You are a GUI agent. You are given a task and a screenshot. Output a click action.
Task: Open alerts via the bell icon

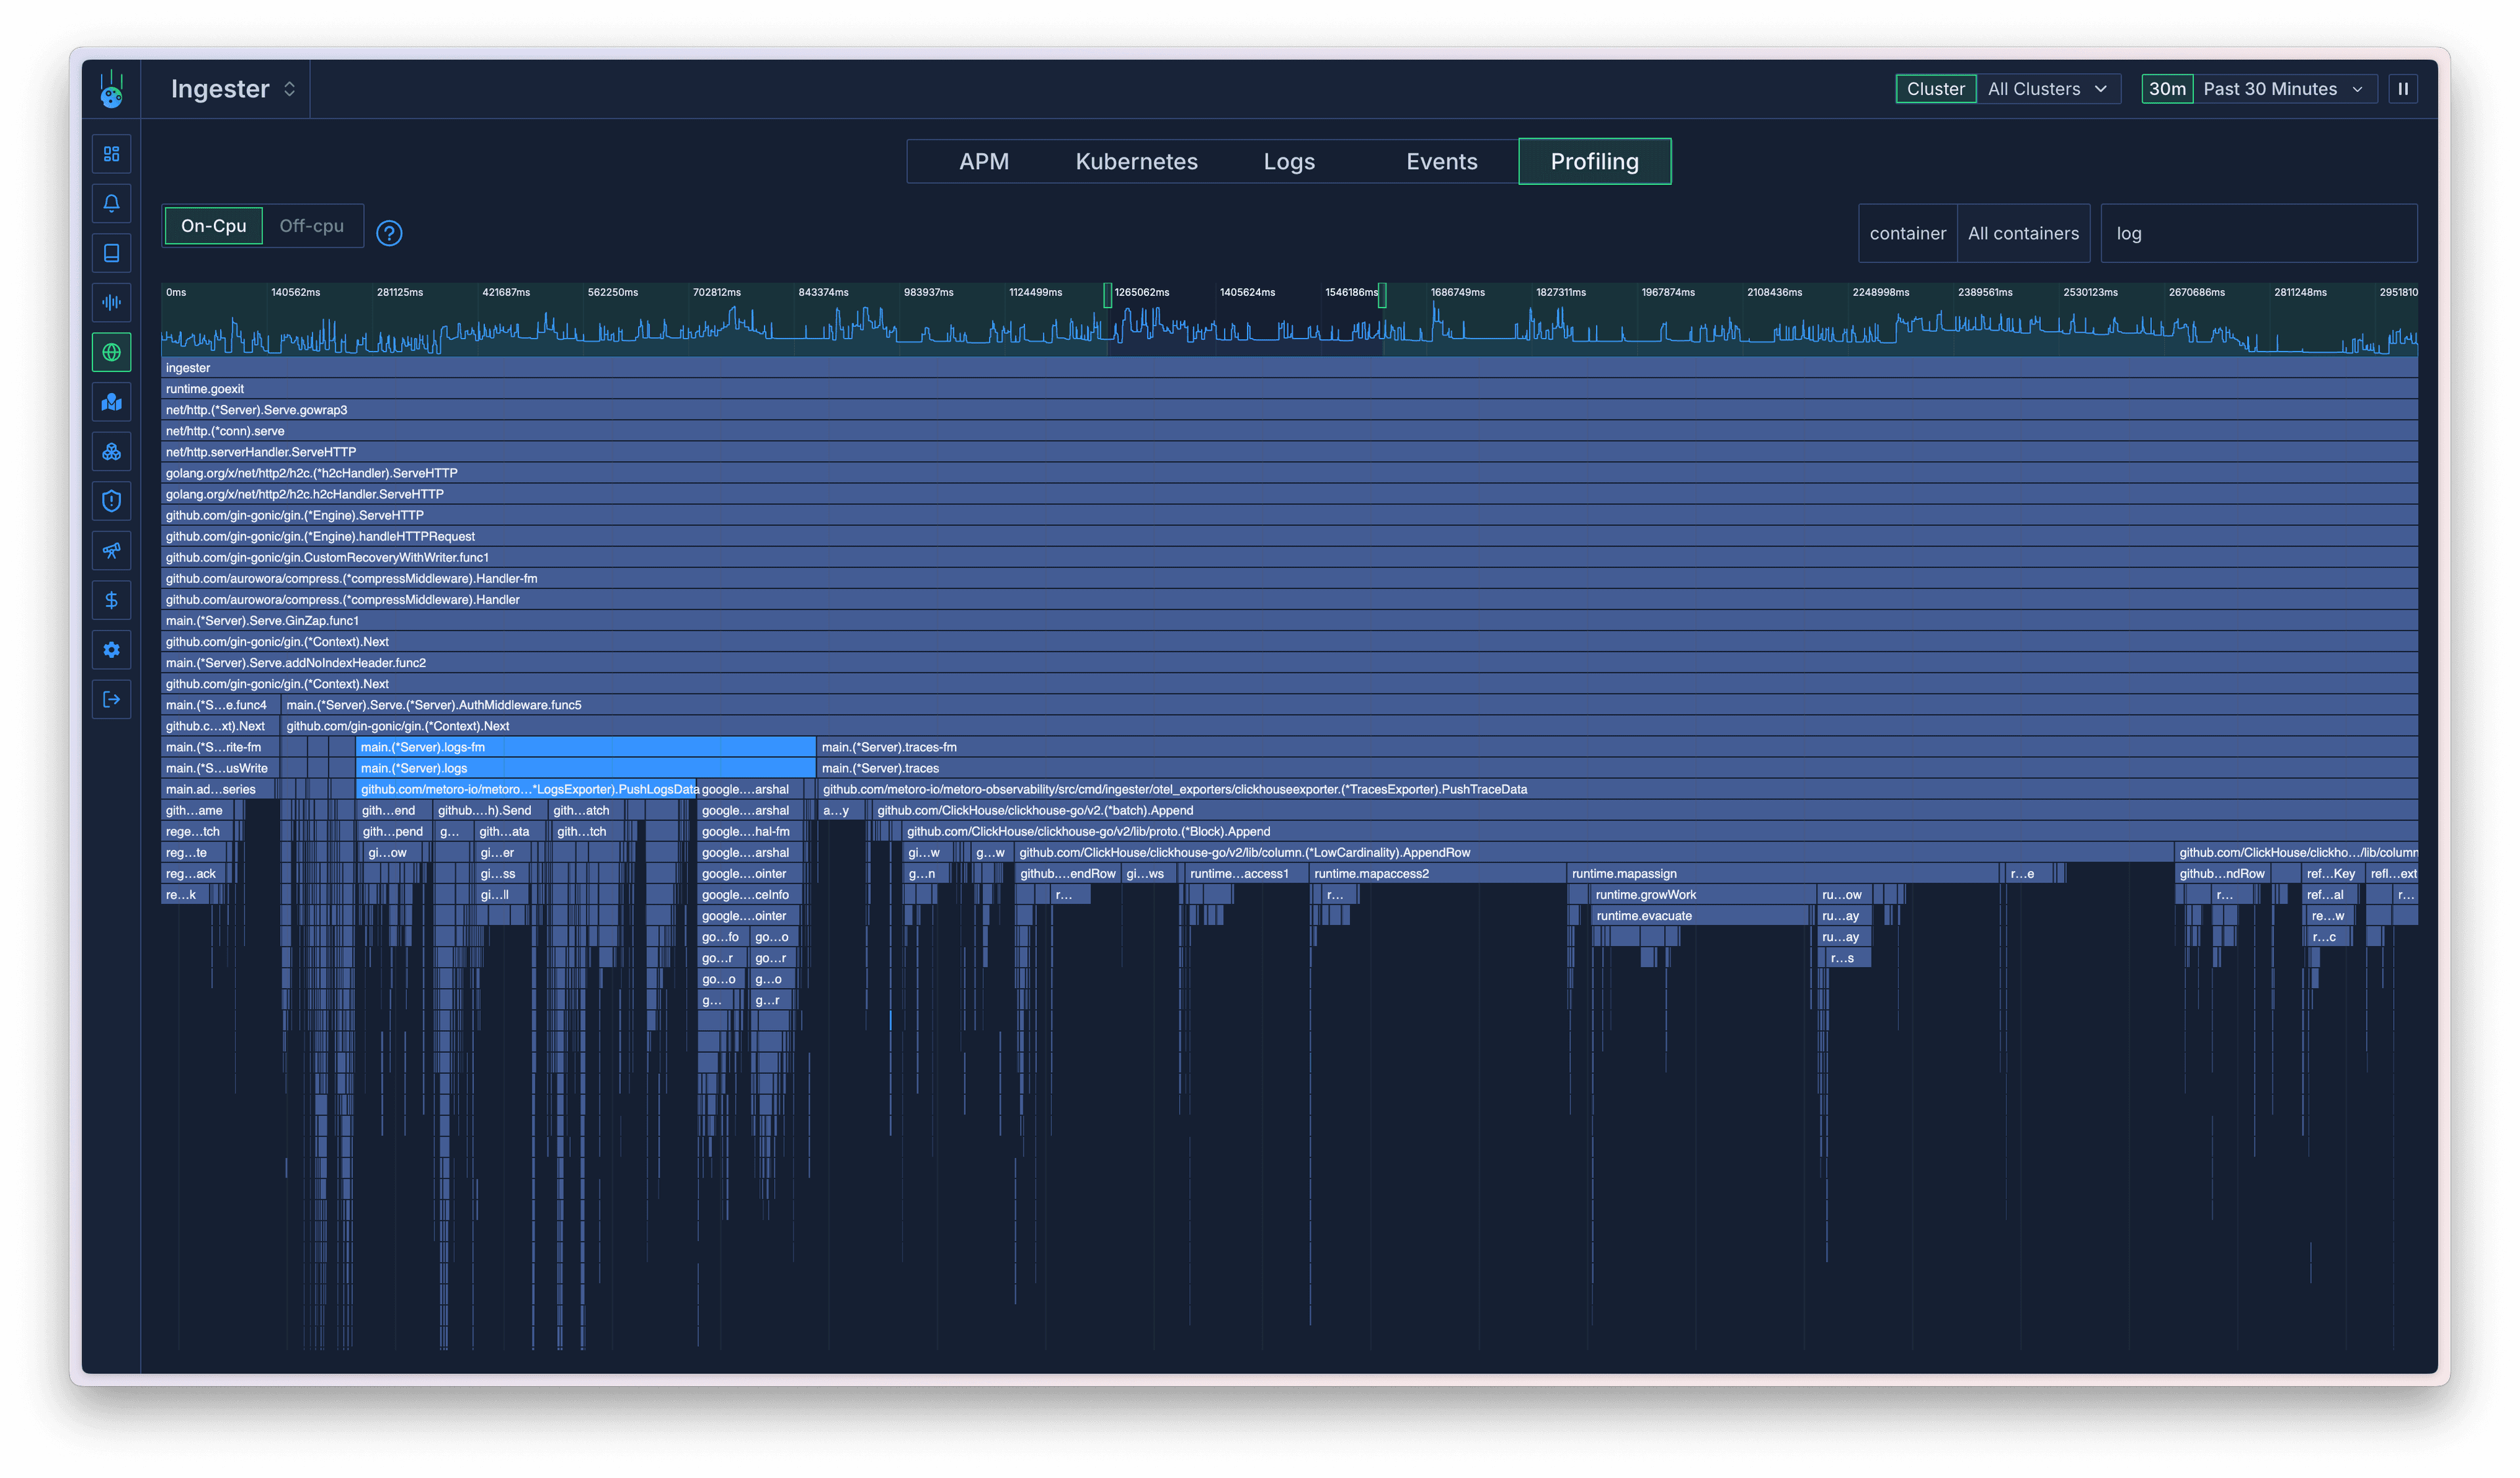[x=111, y=203]
